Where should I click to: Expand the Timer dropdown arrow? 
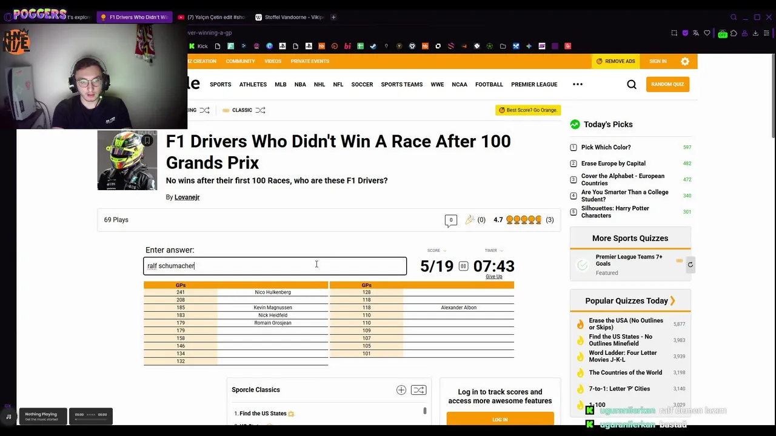click(501, 251)
